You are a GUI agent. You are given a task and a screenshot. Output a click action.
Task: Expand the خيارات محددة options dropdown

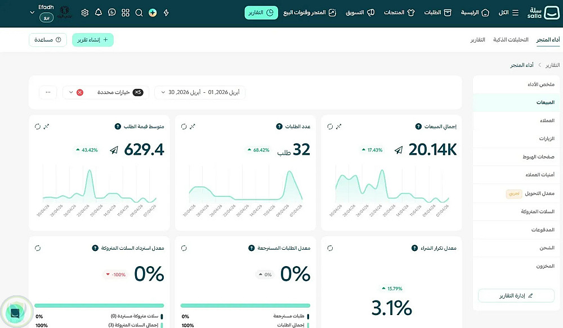[71, 92]
